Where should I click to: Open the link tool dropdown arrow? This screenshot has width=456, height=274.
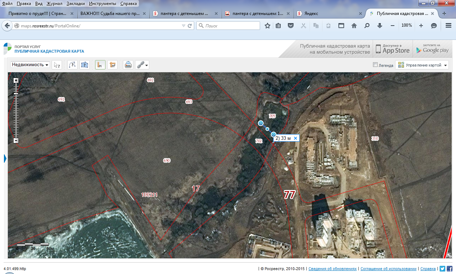tap(146, 65)
